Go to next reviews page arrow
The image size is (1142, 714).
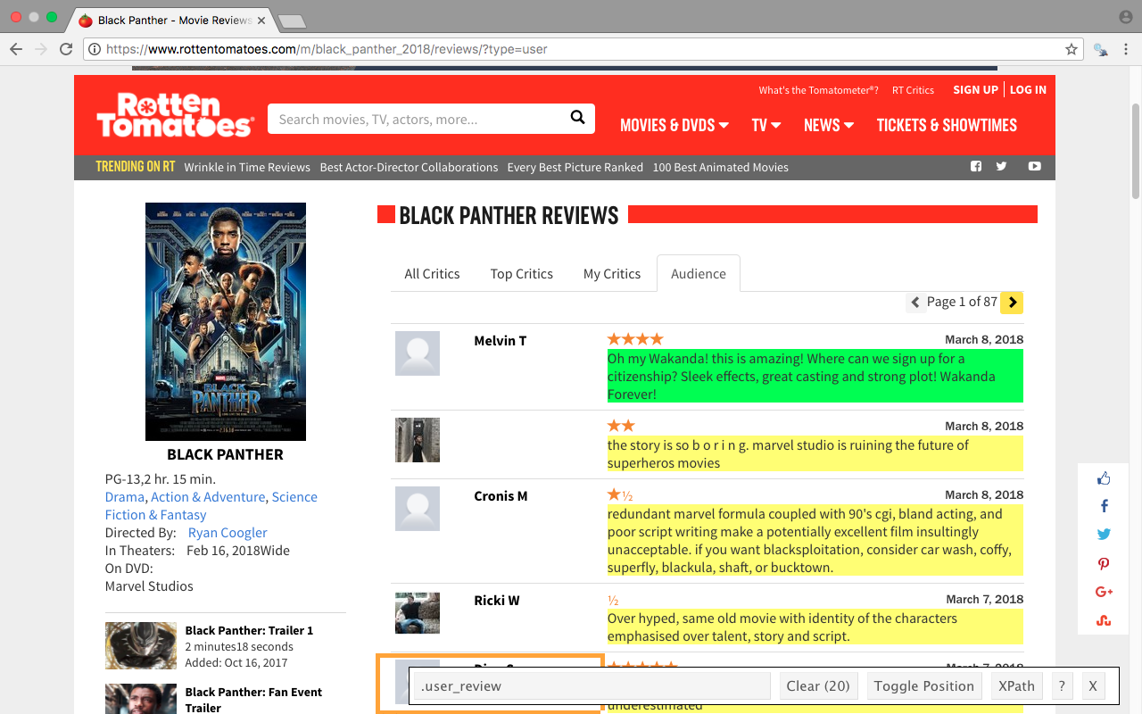(1012, 303)
